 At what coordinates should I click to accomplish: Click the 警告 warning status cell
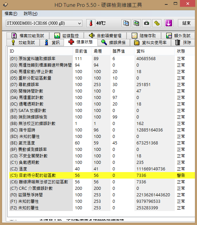pos(181,175)
